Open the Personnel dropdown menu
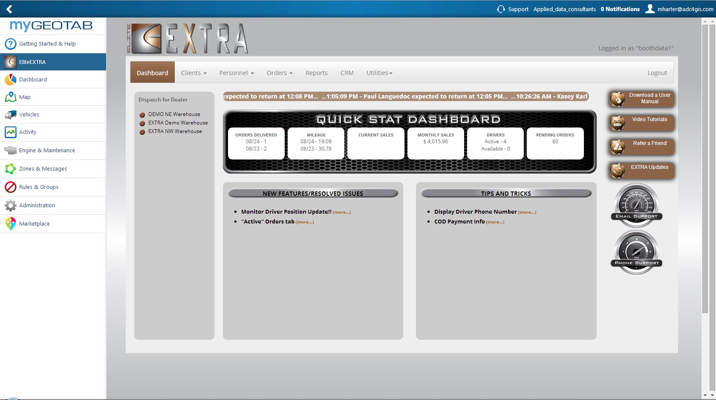This screenshot has height=400, width=716. (x=236, y=73)
